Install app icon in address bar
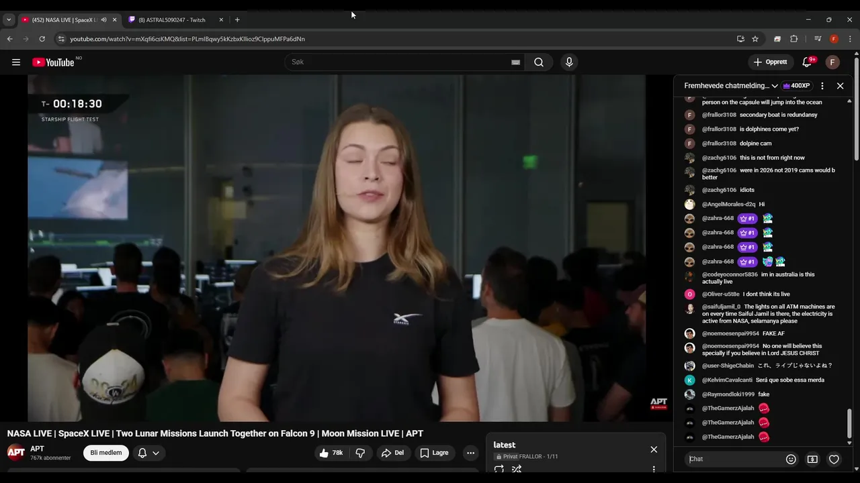 [740, 39]
